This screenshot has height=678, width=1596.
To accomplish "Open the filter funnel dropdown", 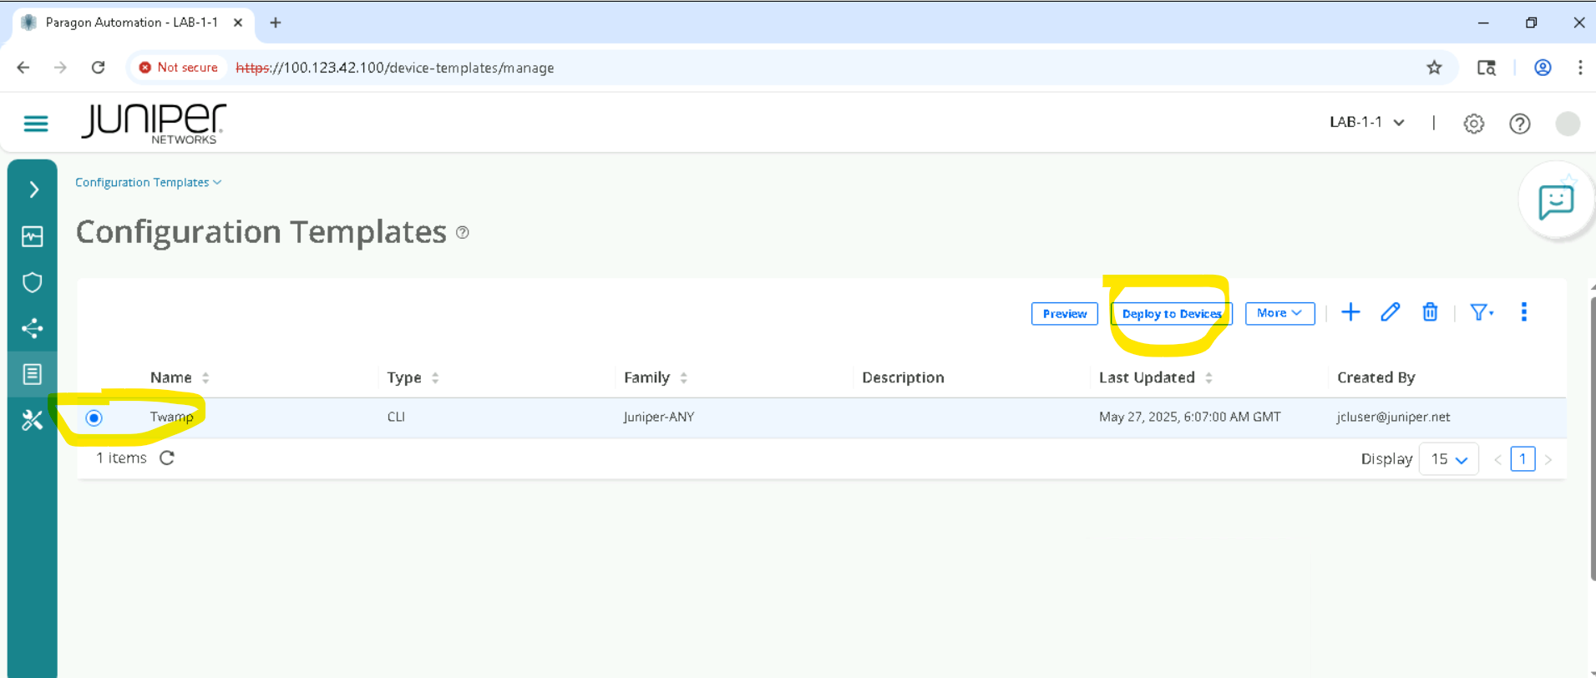I will click(1481, 312).
